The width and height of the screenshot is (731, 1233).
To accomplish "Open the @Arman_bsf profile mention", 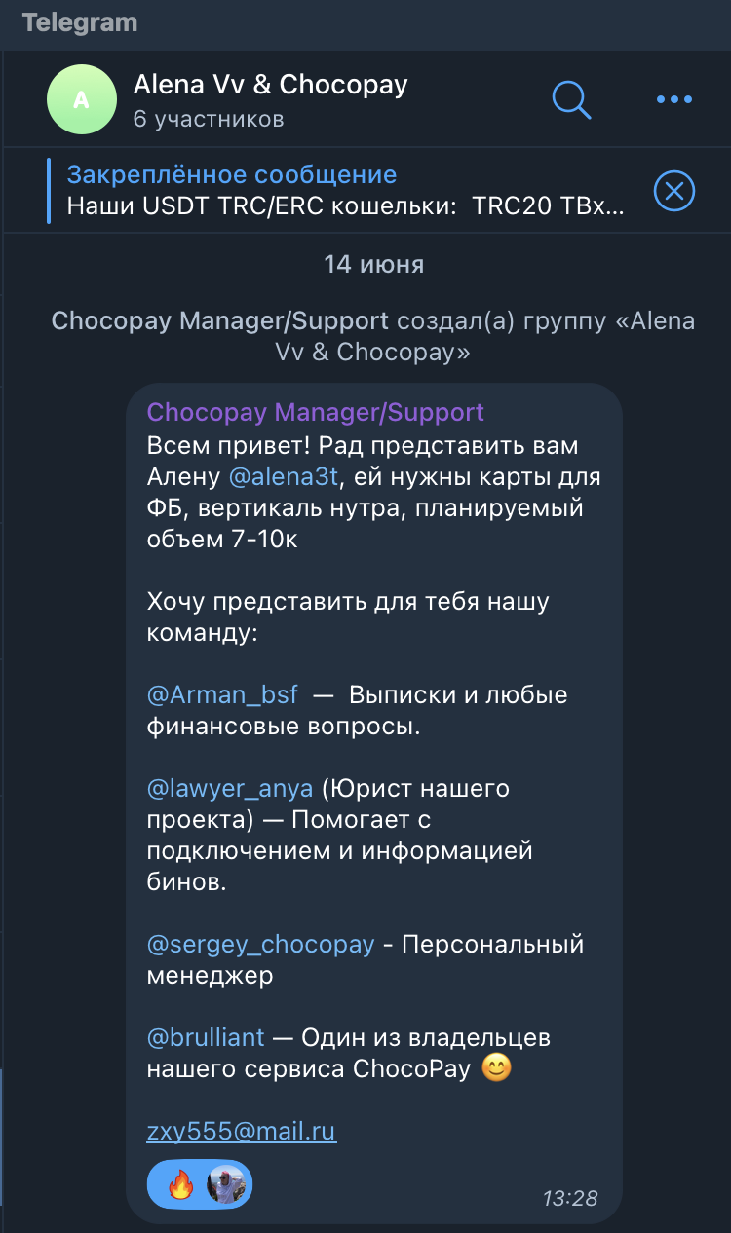I will click(x=222, y=695).
